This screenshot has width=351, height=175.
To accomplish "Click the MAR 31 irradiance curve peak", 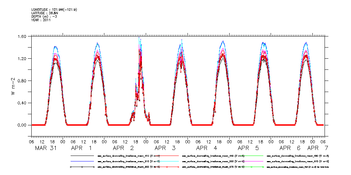I will point(55,47).
